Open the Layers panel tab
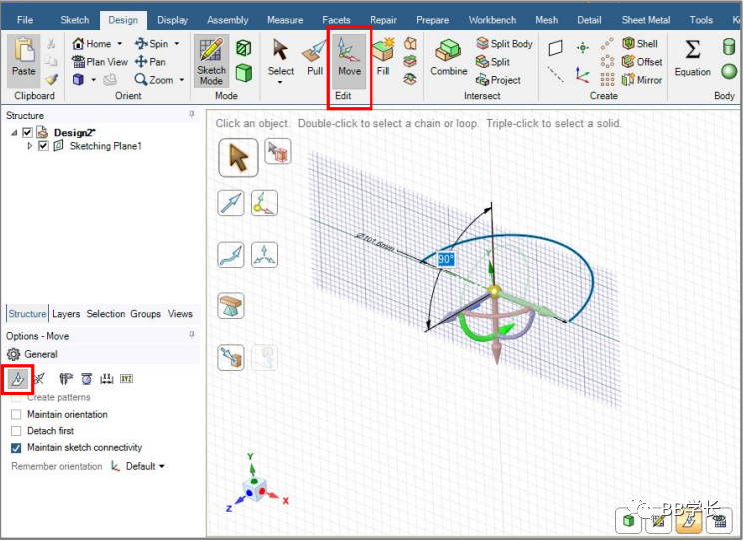This screenshot has width=744, height=541. (x=66, y=314)
